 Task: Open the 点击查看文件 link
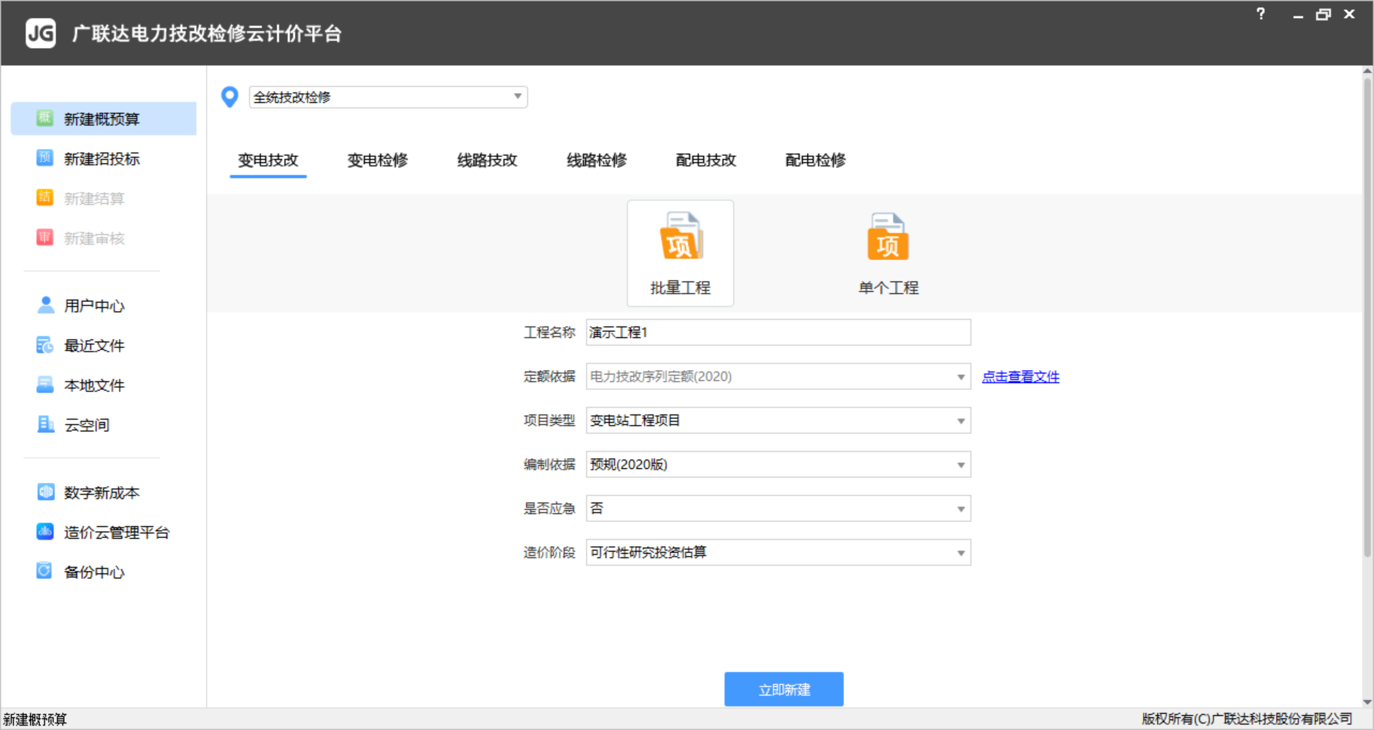[x=1020, y=376]
